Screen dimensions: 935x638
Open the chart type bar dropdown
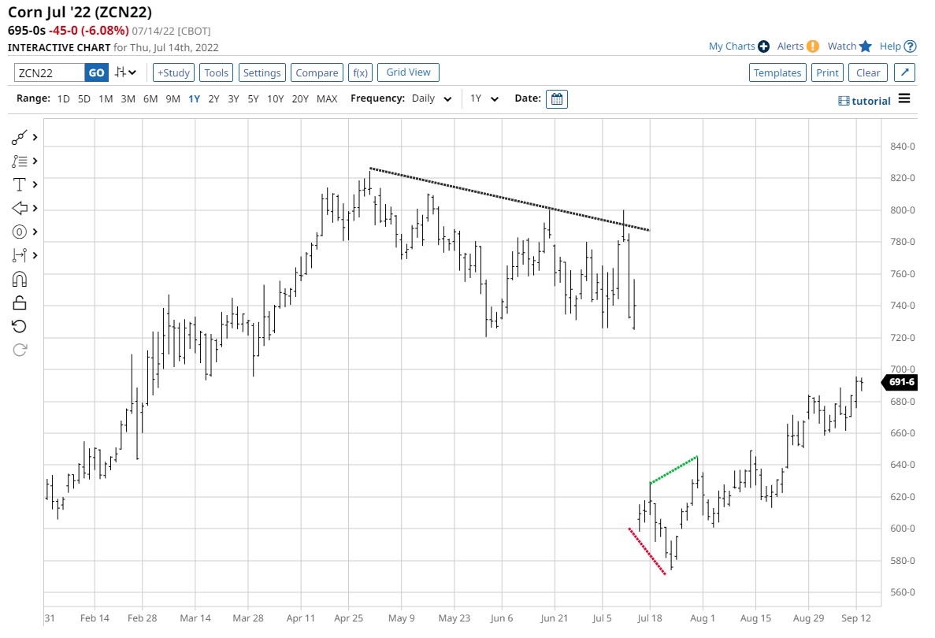[126, 72]
